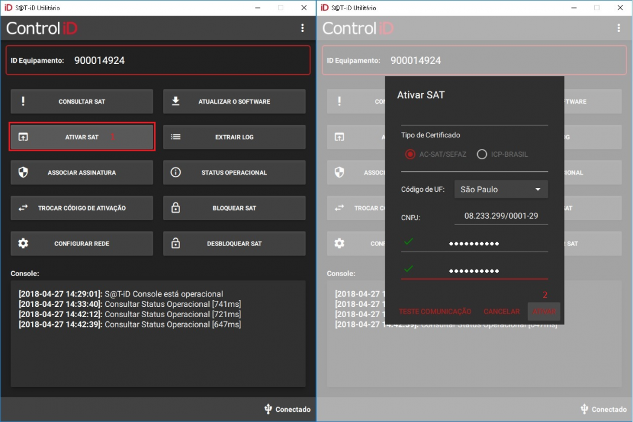Click the dimmed Ativar SAT icon in right window
Image resolution: width=633 pixels, height=422 pixels.
pyautogui.click(x=339, y=137)
